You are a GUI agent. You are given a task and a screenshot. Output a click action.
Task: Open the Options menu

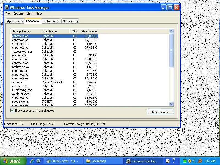(18, 13)
